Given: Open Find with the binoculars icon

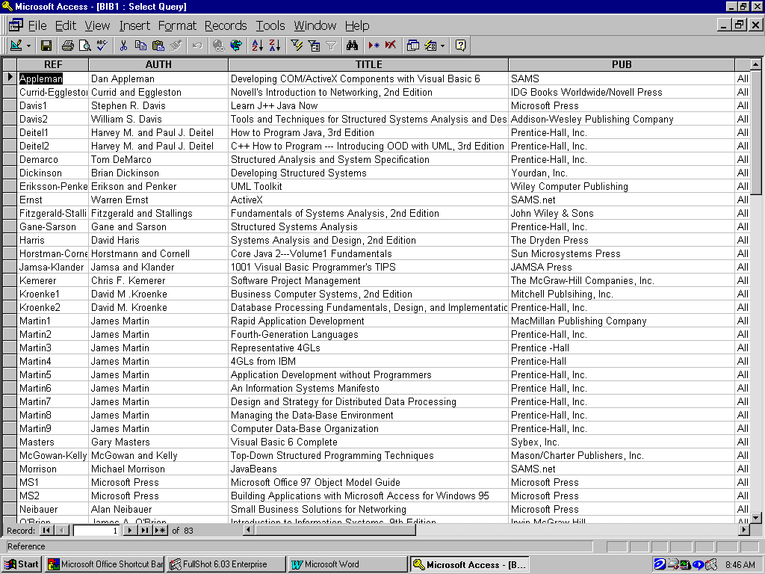Looking at the screenshot, I should (353, 46).
